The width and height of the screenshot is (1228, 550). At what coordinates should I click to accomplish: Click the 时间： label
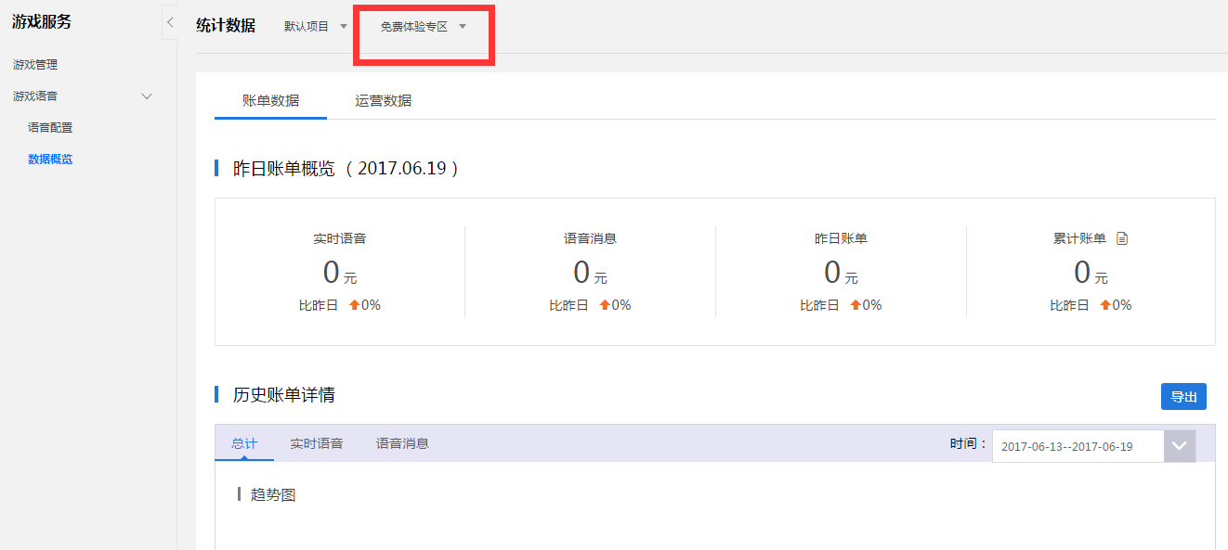[x=968, y=444]
